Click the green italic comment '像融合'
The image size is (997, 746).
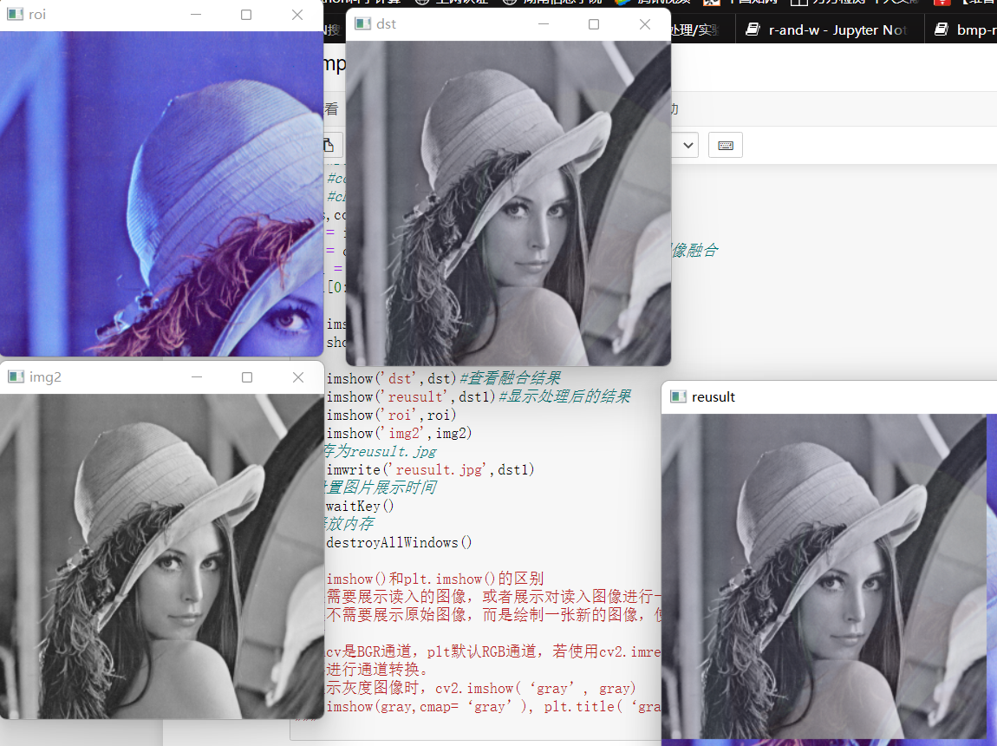(695, 251)
